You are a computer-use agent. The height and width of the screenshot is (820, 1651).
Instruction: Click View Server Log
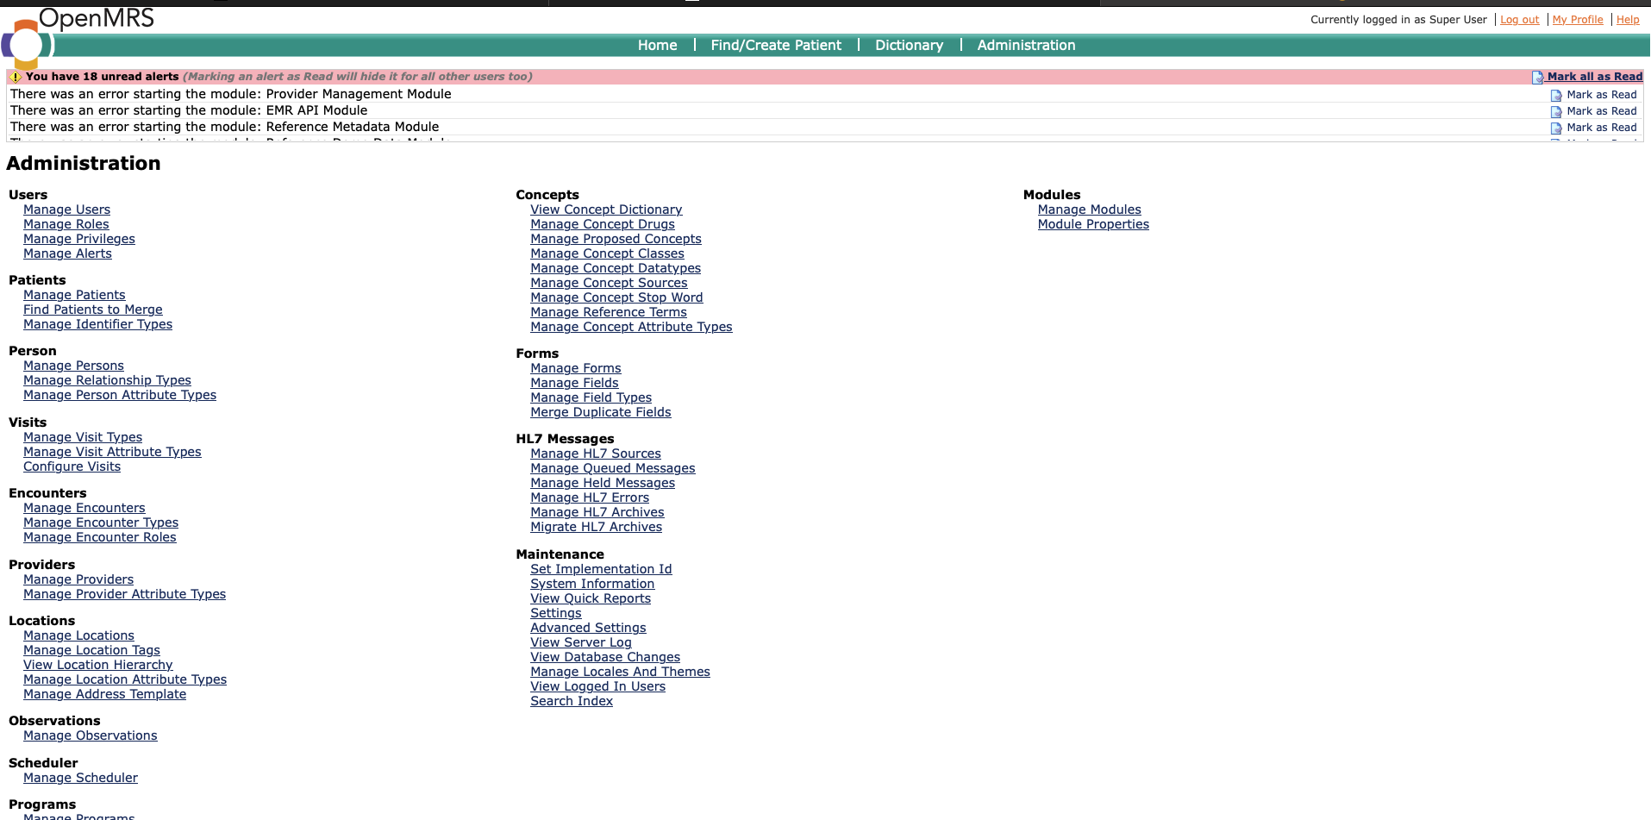click(580, 642)
